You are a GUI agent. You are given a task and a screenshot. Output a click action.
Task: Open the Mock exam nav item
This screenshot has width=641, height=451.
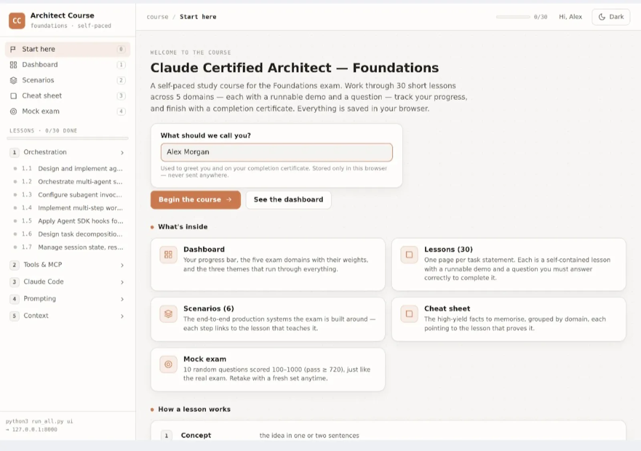(x=67, y=111)
